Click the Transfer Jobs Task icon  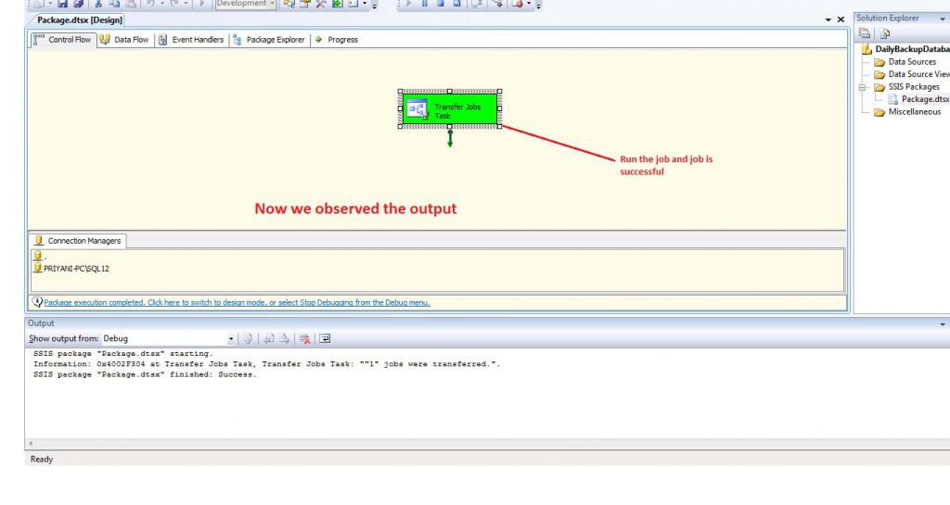pos(417,108)
